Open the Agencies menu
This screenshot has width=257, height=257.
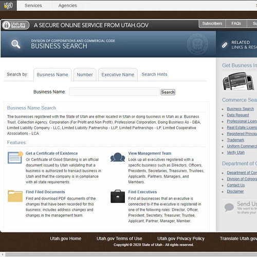67,6
